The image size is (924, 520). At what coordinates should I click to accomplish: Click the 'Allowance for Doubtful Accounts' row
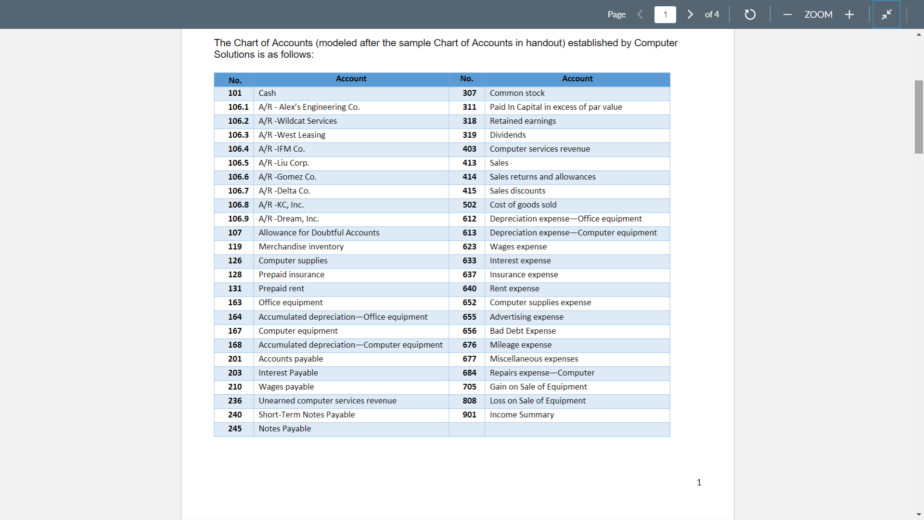tap(319, 233)
